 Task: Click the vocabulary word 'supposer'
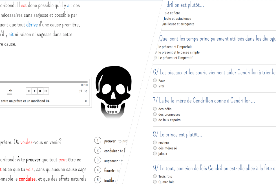[x=111, y=161]
